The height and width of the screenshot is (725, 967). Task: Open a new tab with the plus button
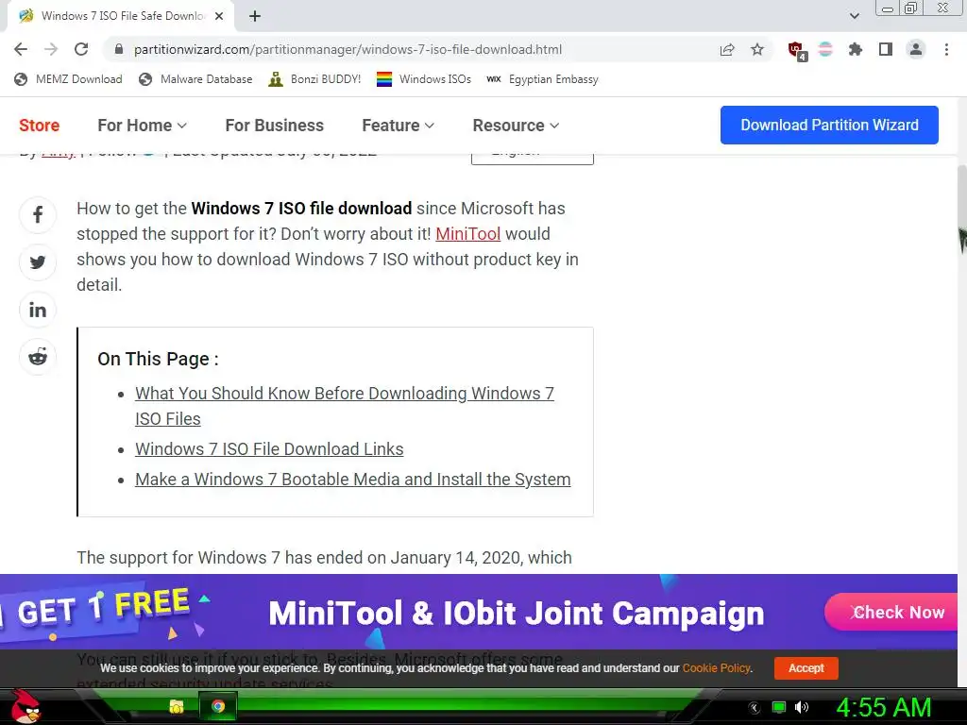(255, 16)
